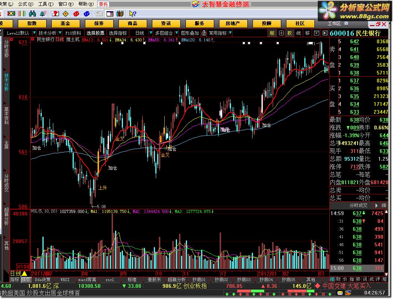Open the books library icon
393x299 pixels.
[x=120, y=13]
